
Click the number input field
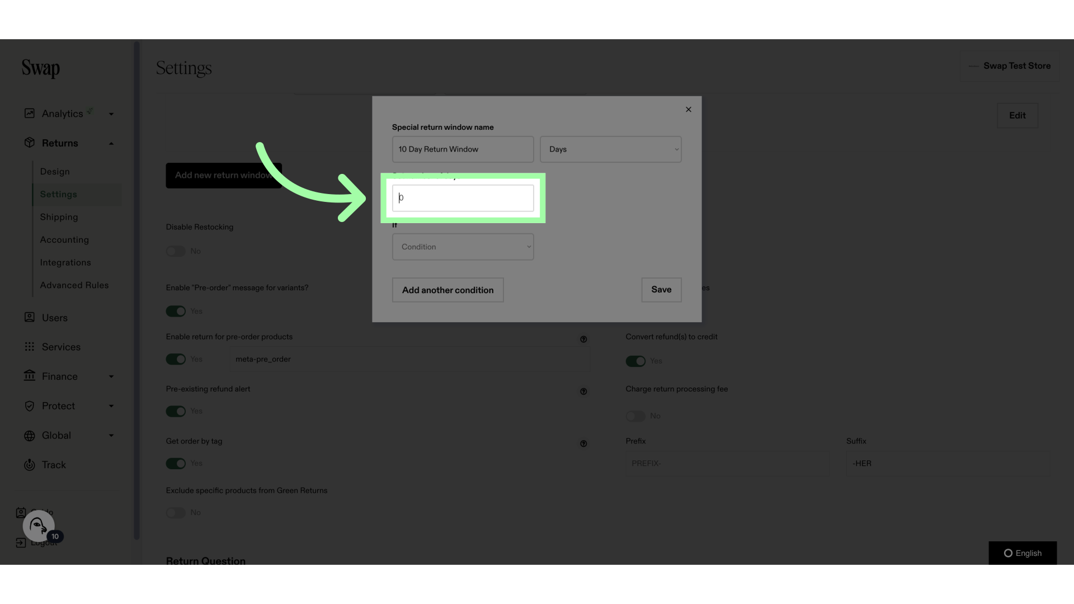463,197
